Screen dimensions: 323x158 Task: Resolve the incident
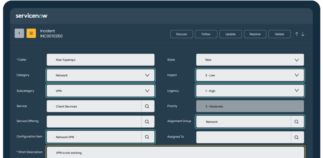[255, 34]
